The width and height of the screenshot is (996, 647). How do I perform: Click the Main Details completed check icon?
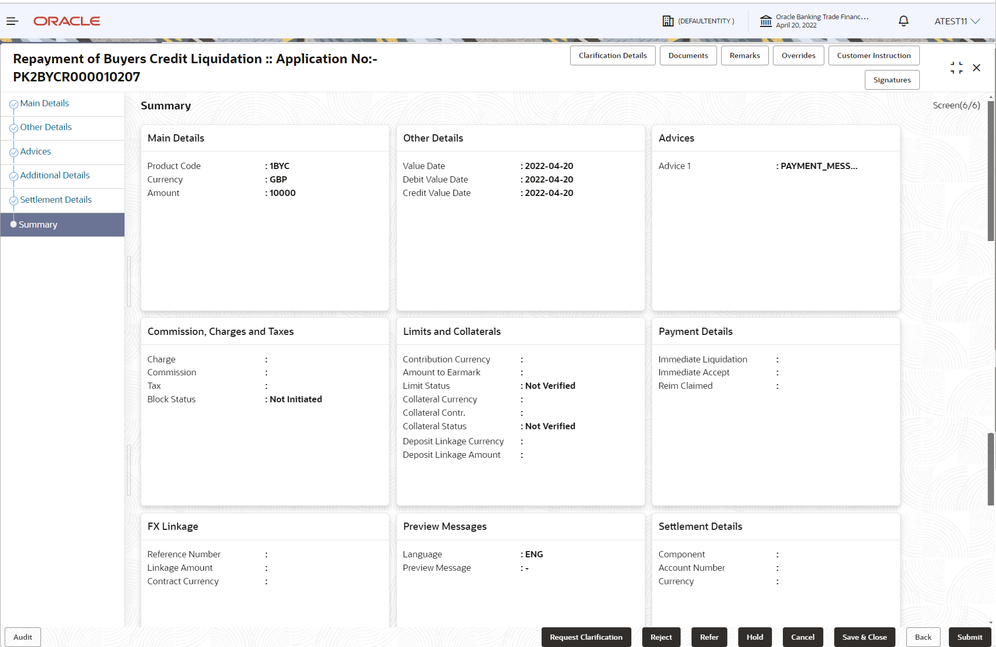pos(14,104)
